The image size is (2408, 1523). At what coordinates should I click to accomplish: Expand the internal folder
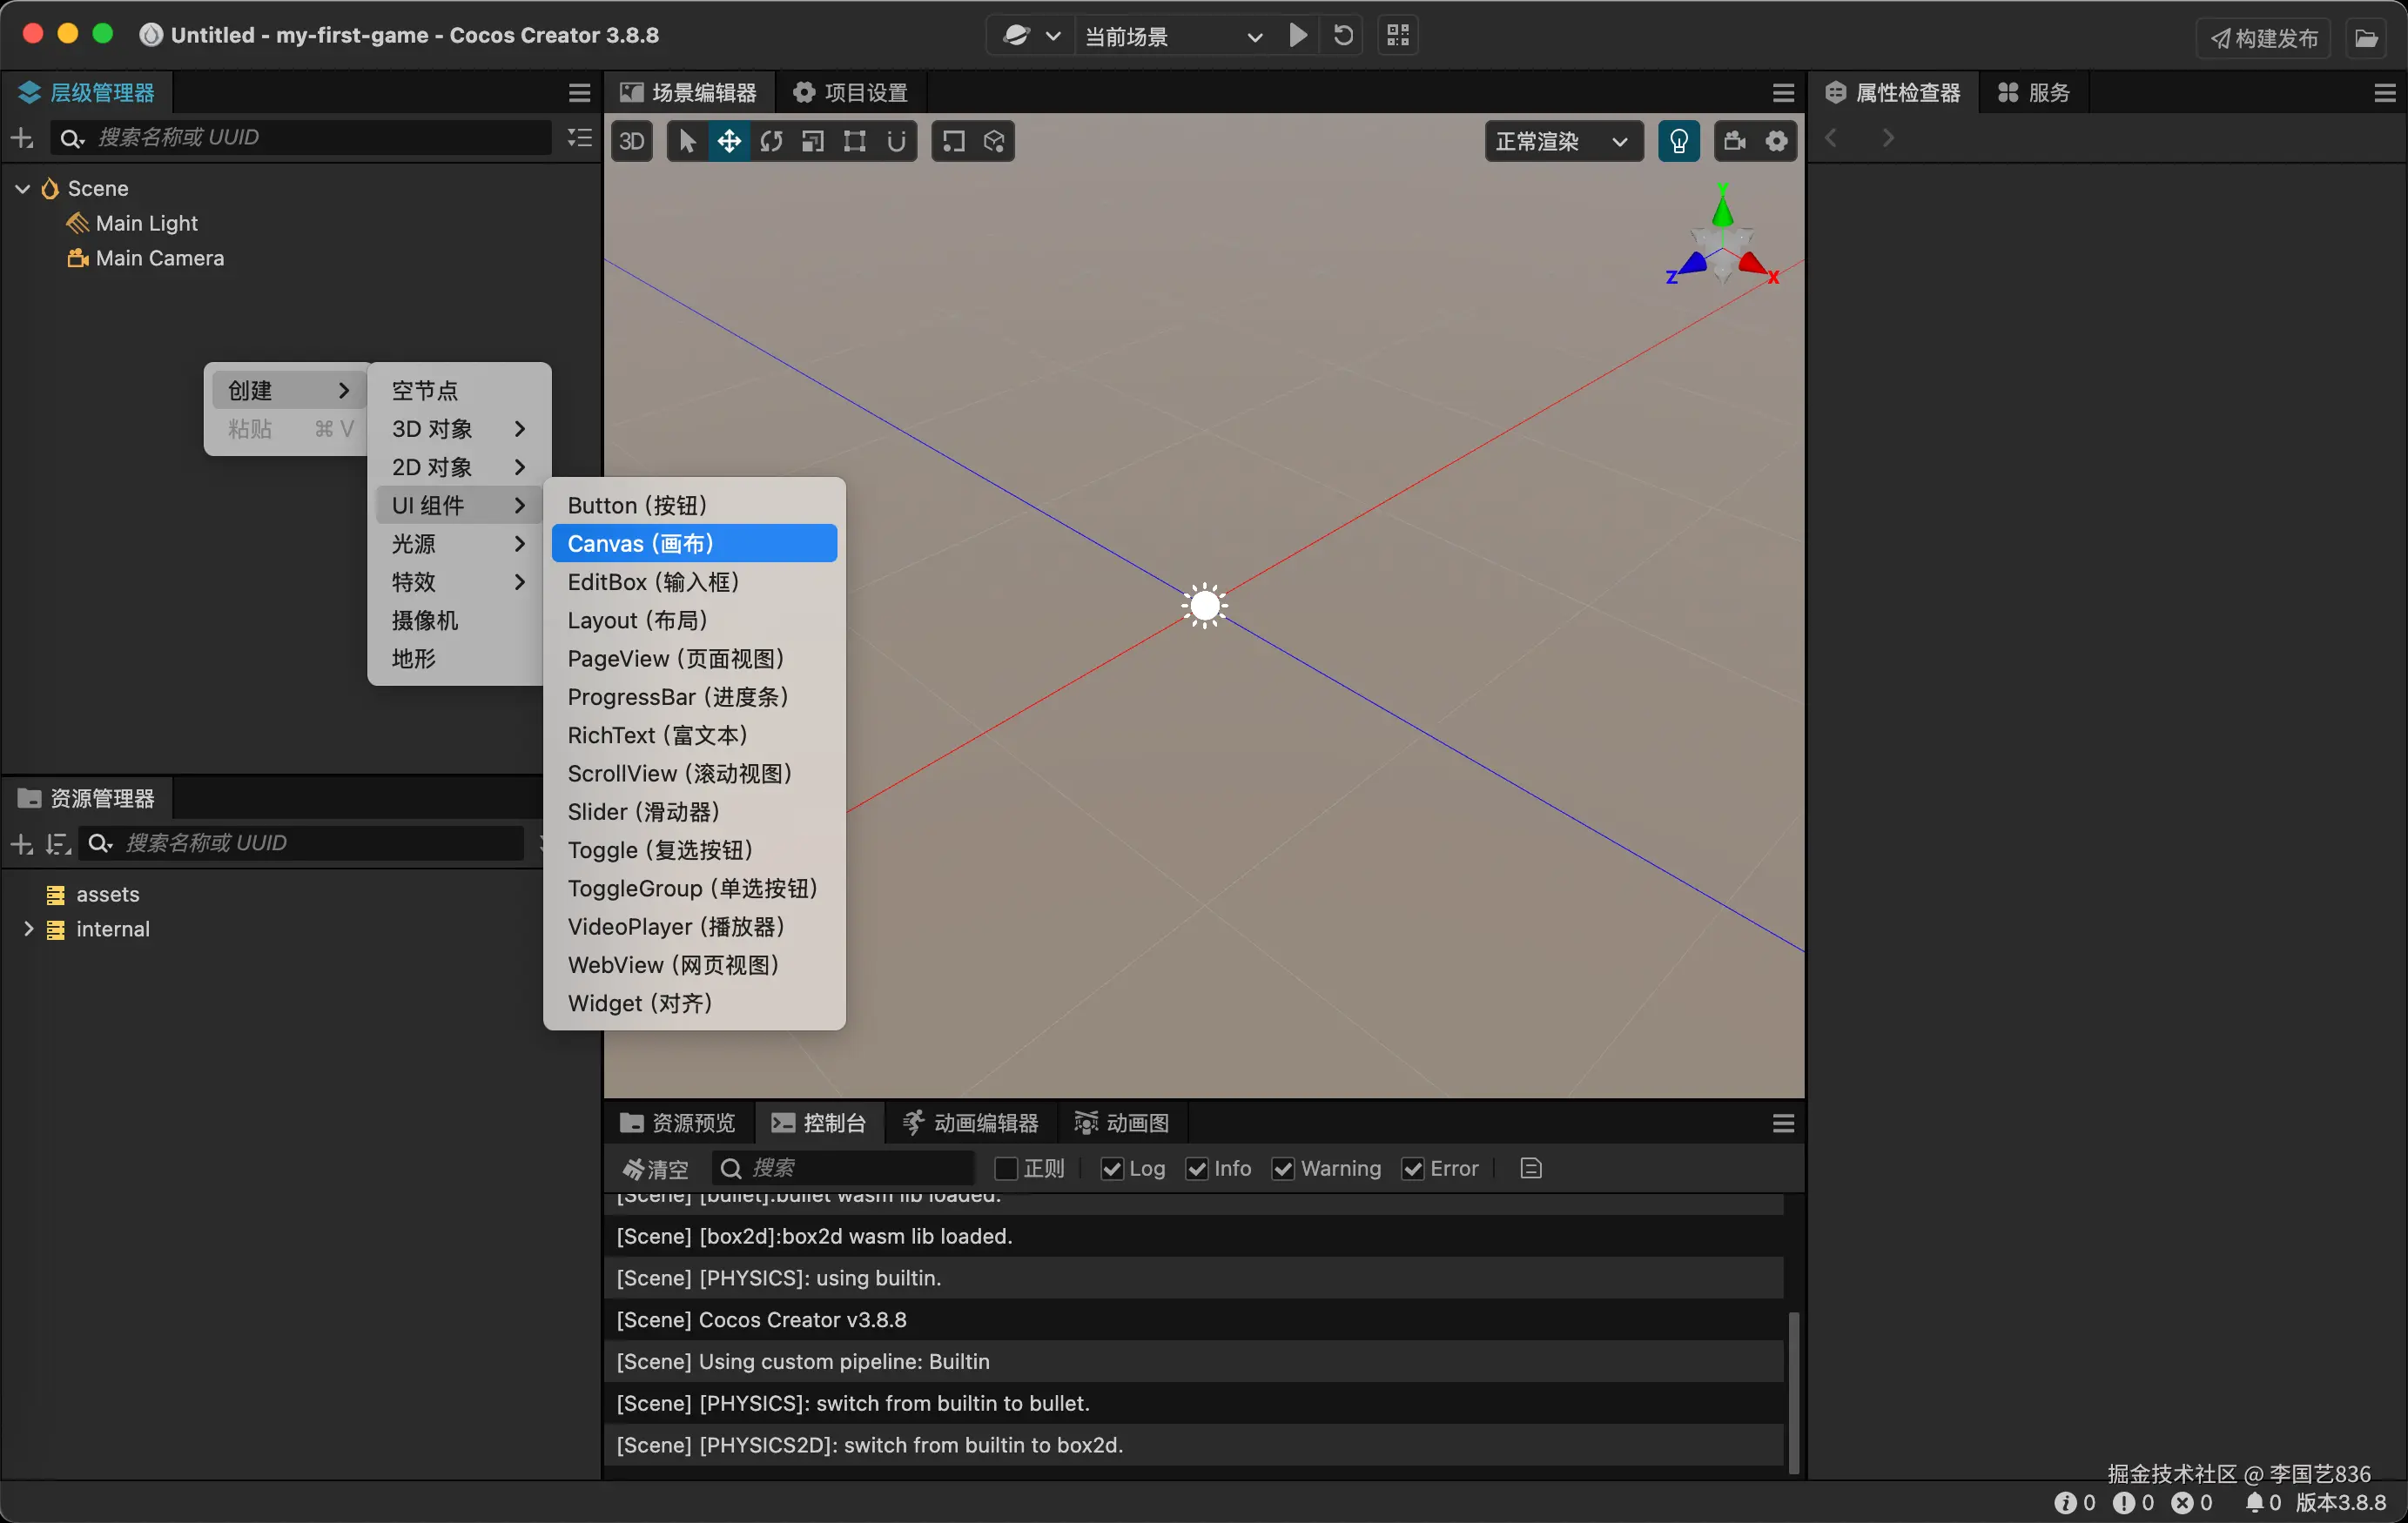point(29,928)
